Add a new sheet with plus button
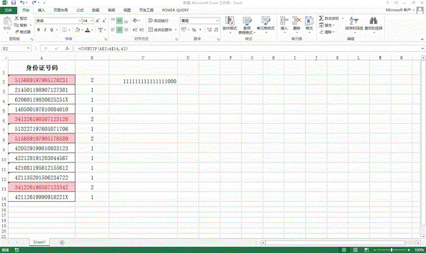 [62, 241]
